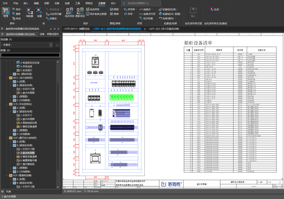
Task: Click the 完成 parts complete icon
Action: coord(14,18)
